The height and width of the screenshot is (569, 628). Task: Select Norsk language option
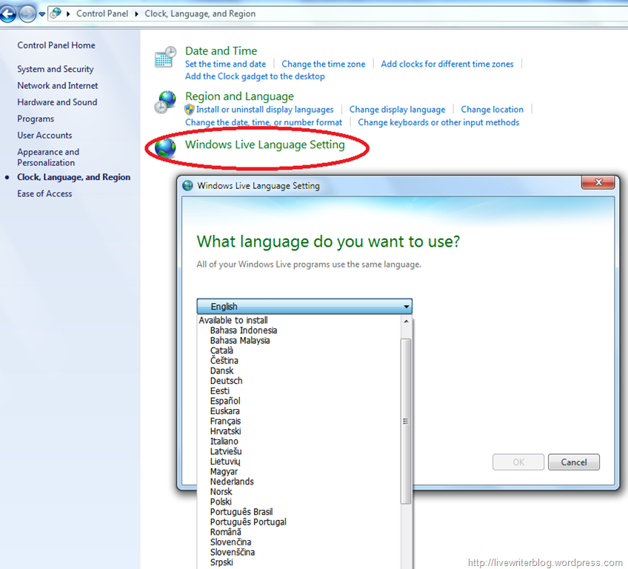click(x=221, y=492)
